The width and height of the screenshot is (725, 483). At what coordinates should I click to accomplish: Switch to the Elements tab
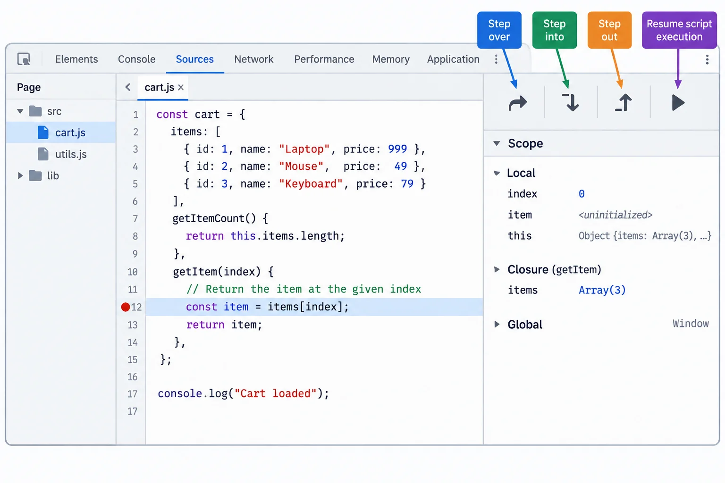click(x=76, y=59)
